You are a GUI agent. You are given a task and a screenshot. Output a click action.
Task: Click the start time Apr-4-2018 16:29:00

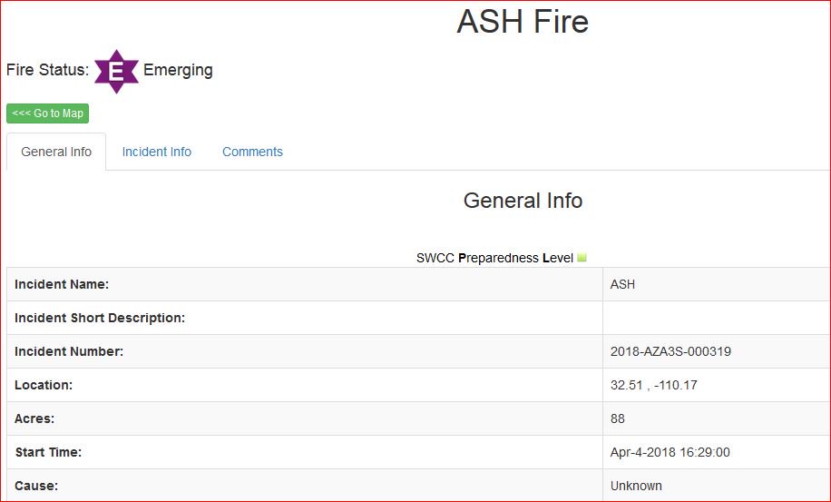click(x=670, y=452)
